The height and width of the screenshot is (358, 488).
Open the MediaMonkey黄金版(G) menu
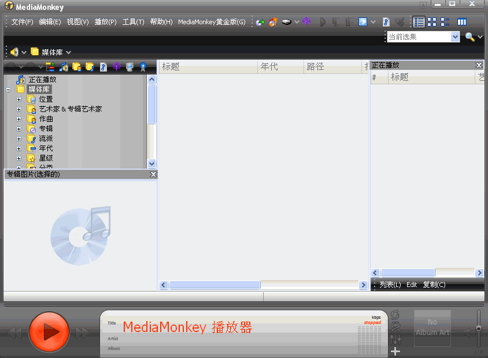pos(212,22)
